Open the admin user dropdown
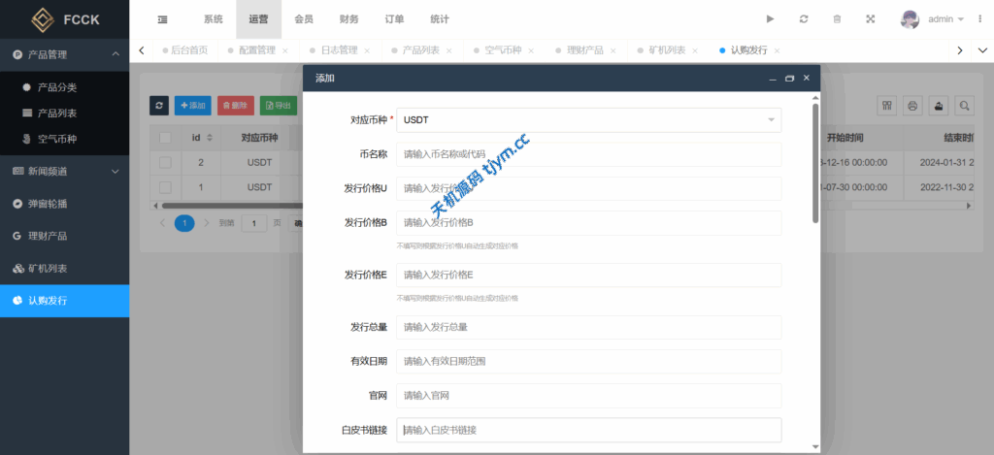The image size is (994, 455). pyautogui.click(x=945, y=19)
